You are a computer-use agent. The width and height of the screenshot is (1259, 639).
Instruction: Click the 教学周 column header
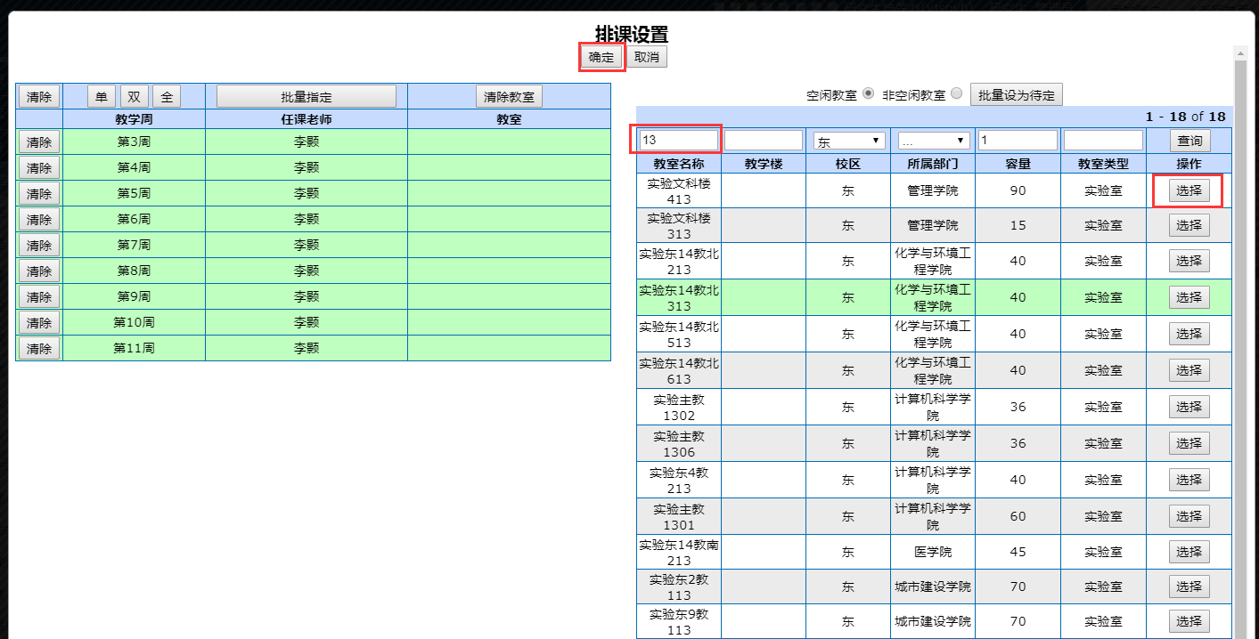134,119
